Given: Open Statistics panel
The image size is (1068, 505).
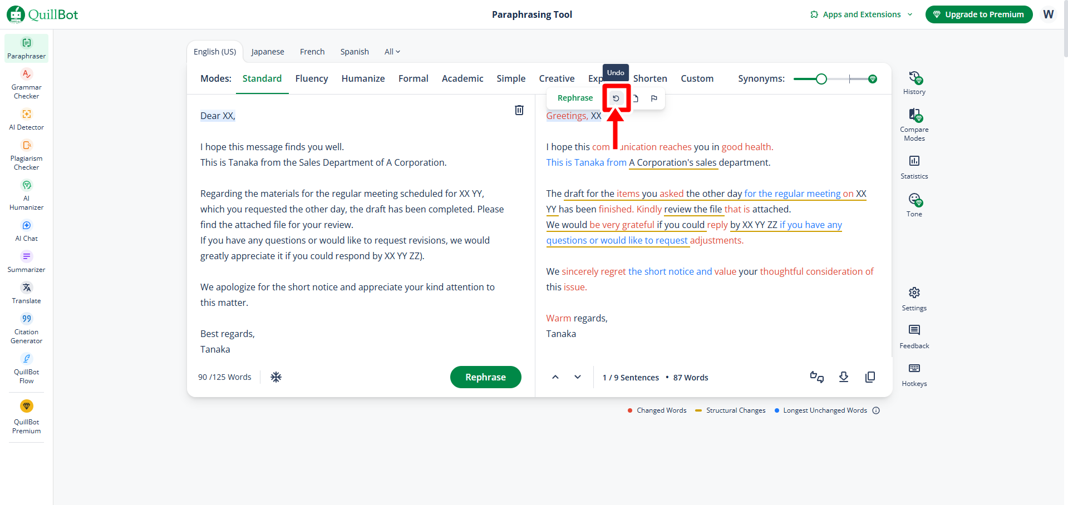Looking at the screenshot, I should [x=914, y=167].
